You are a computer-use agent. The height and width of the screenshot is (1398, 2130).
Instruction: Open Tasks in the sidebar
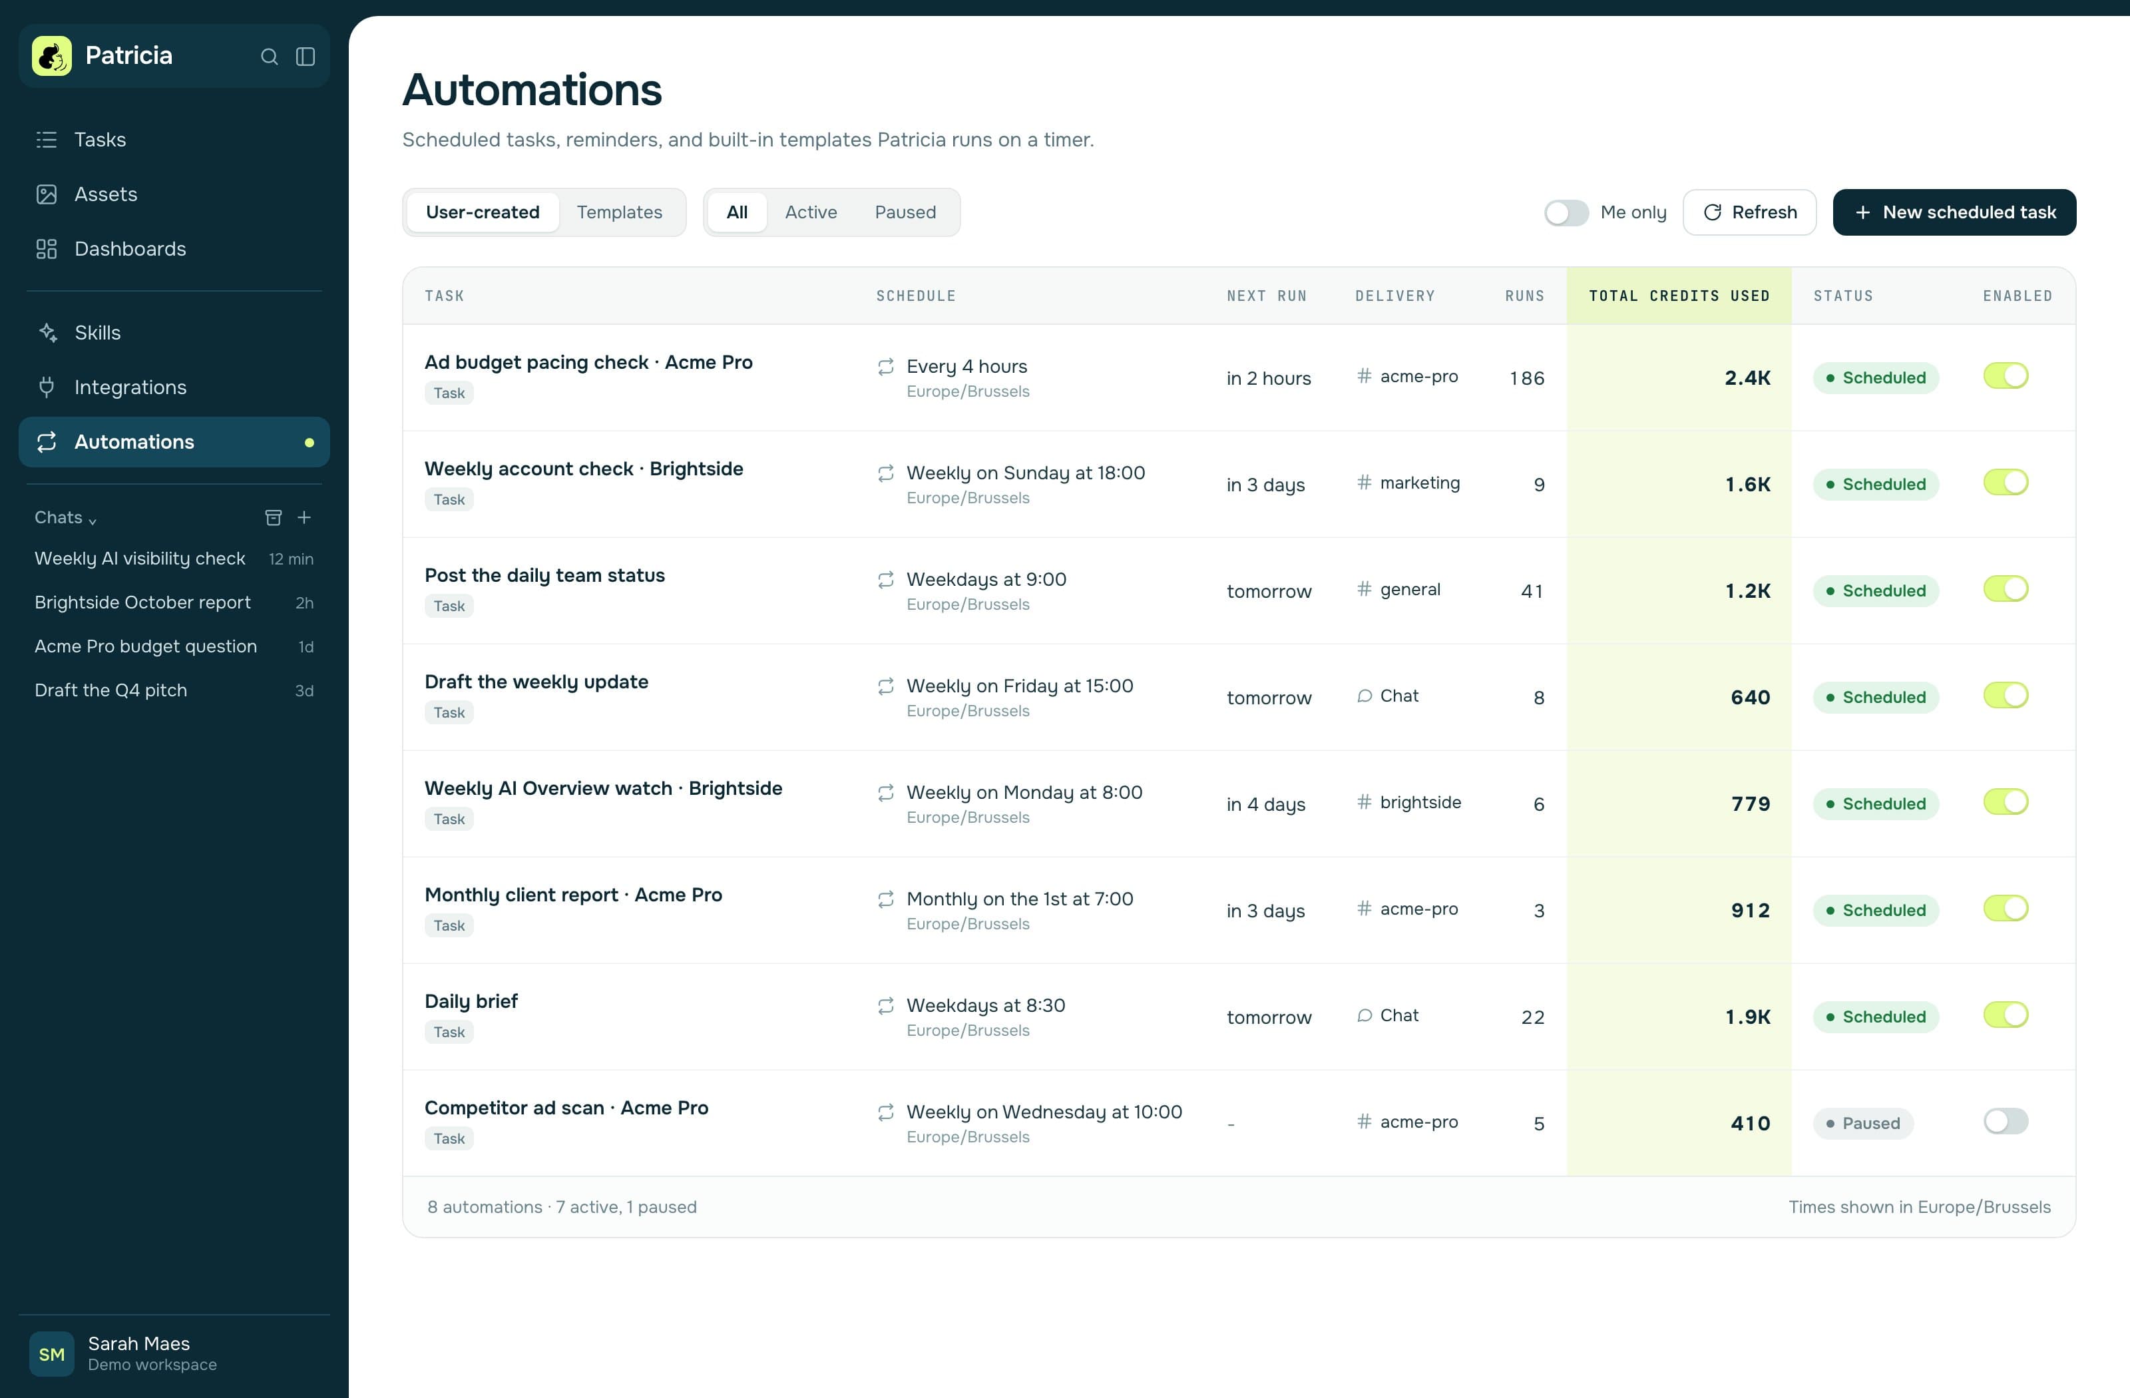174,140
